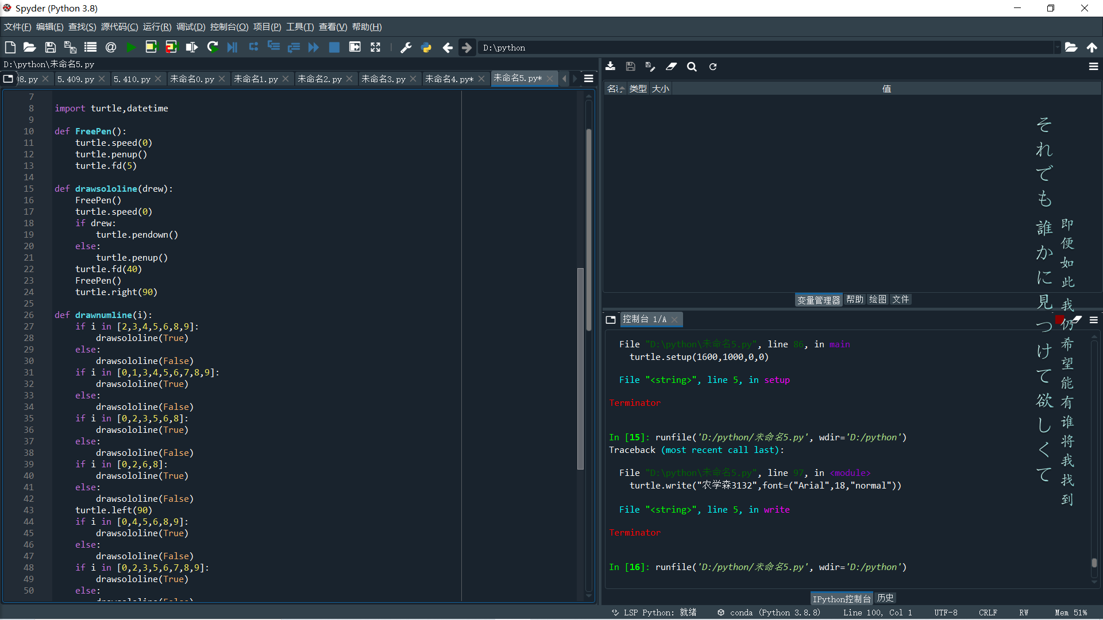Open console pane options hamburger menu
Viewport: 1103px width, 620px height.
1094,320
